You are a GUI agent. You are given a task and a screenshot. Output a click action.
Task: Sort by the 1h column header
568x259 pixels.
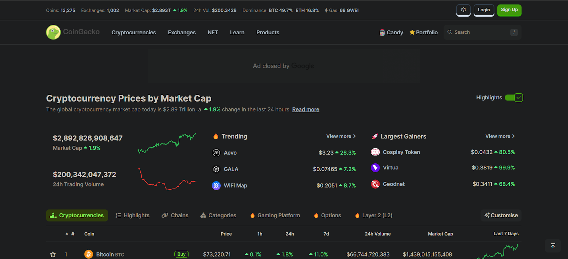click(260, 234)
